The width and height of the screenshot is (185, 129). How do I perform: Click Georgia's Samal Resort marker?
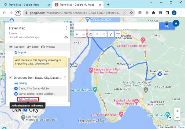pos(143,40)
